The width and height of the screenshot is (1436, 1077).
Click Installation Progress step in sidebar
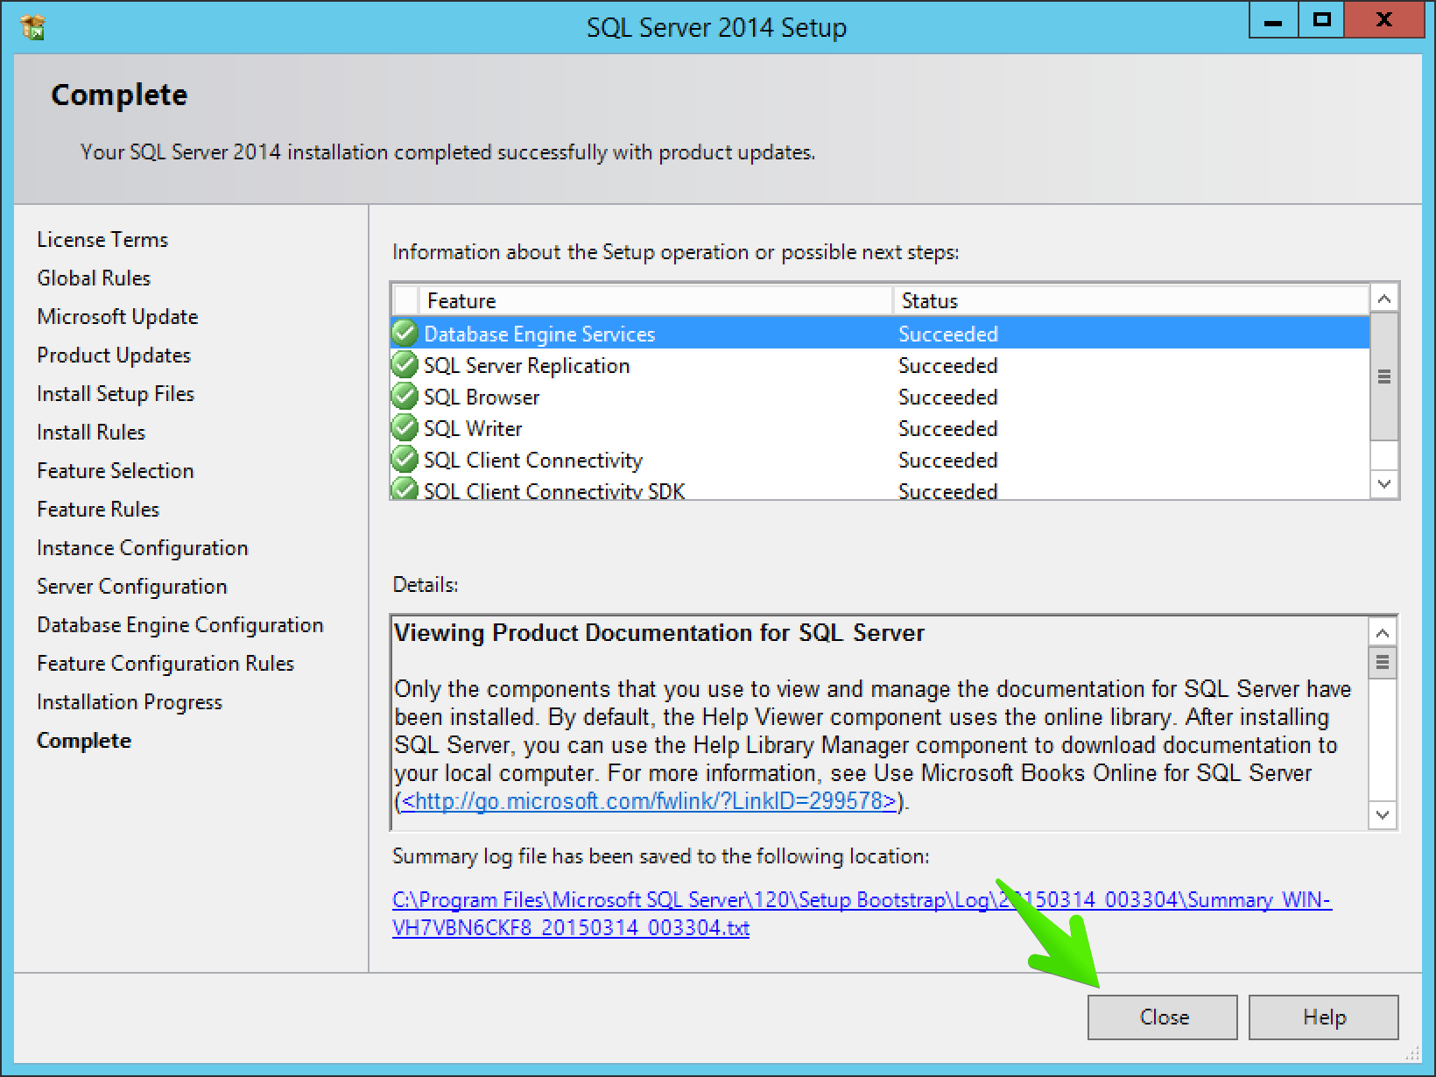(130, 701)
